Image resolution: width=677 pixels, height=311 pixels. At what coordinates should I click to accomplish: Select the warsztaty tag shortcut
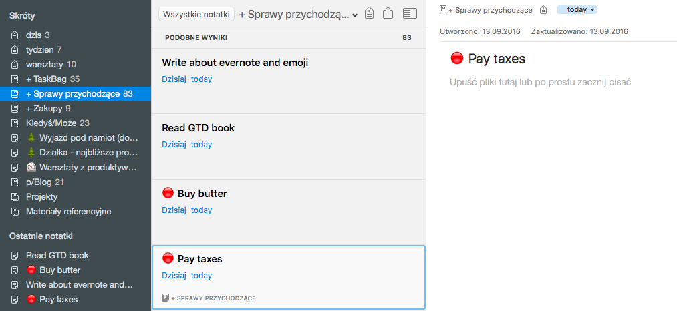tap(76, 64)
